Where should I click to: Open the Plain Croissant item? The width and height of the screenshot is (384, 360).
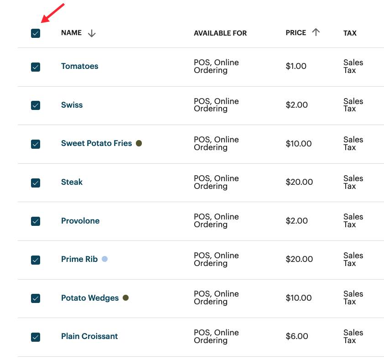click(x=89, y=336)
